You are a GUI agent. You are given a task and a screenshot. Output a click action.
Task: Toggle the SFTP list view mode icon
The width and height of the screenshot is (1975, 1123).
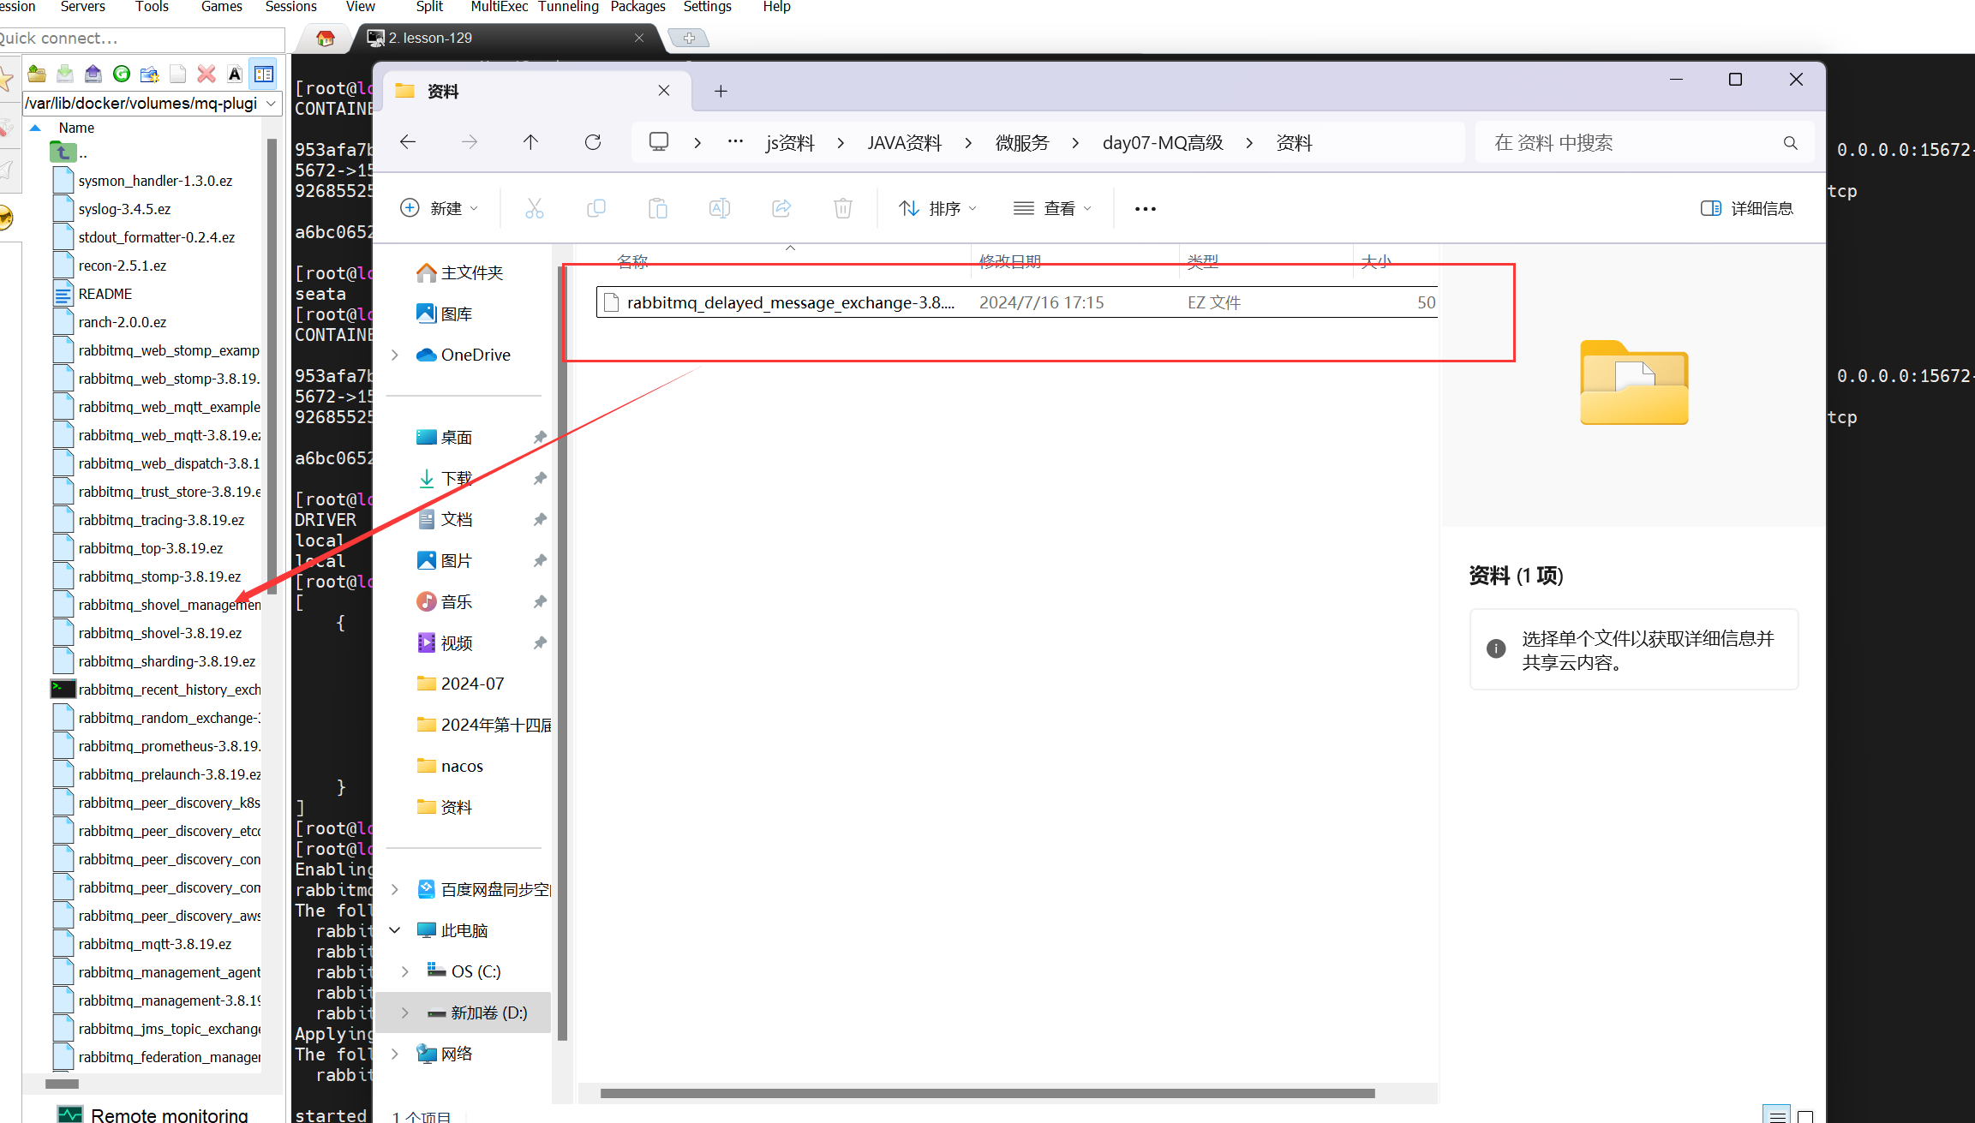[264, 74]
